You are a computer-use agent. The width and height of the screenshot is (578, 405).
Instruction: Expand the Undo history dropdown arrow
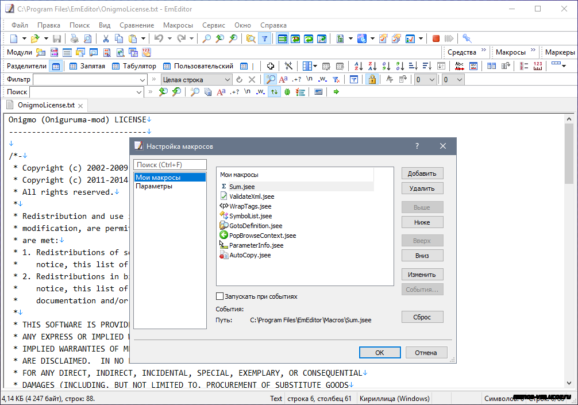[x=169, y=38]
